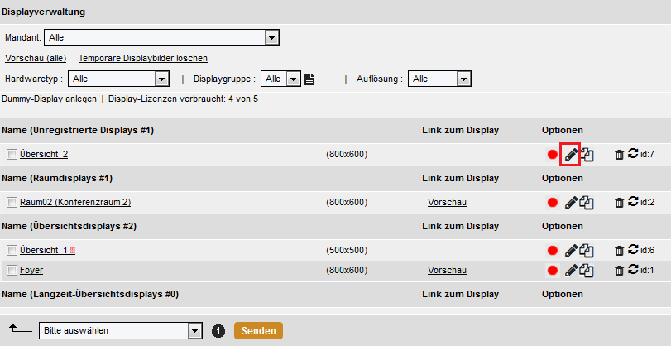Click the red status dot for Raum02

pyautogui.click(x=553, y=202)
